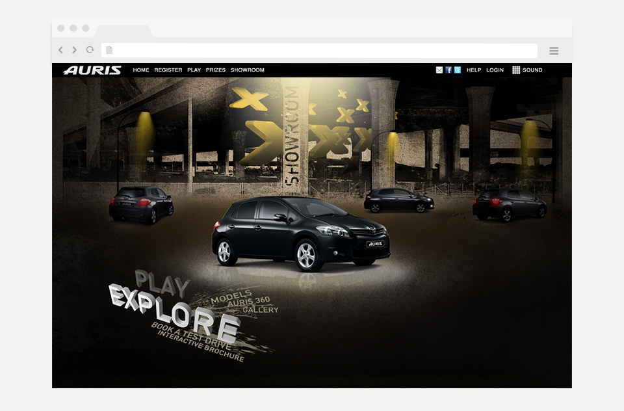This screenshot has height=411, width=624.
Task: Click the Sound label in the header
Action: [532, 70]
